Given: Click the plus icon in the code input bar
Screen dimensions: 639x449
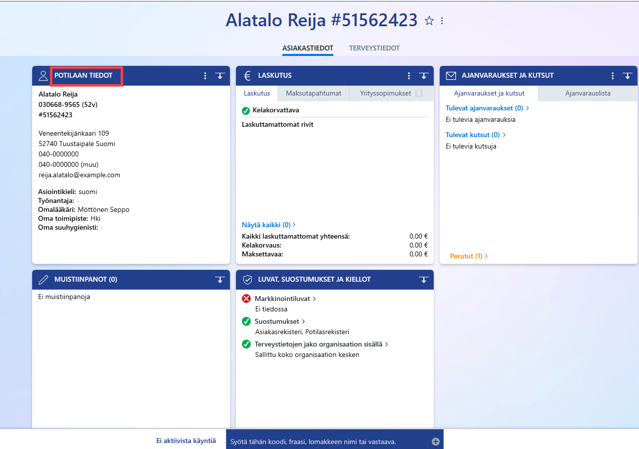Looking at the screenshot, I should pos(436,442).
